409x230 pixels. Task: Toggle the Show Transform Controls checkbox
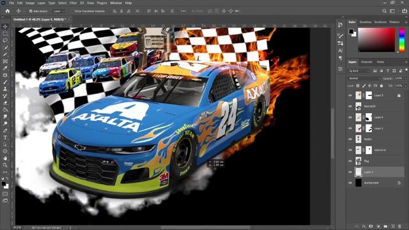tap(72, 11)
